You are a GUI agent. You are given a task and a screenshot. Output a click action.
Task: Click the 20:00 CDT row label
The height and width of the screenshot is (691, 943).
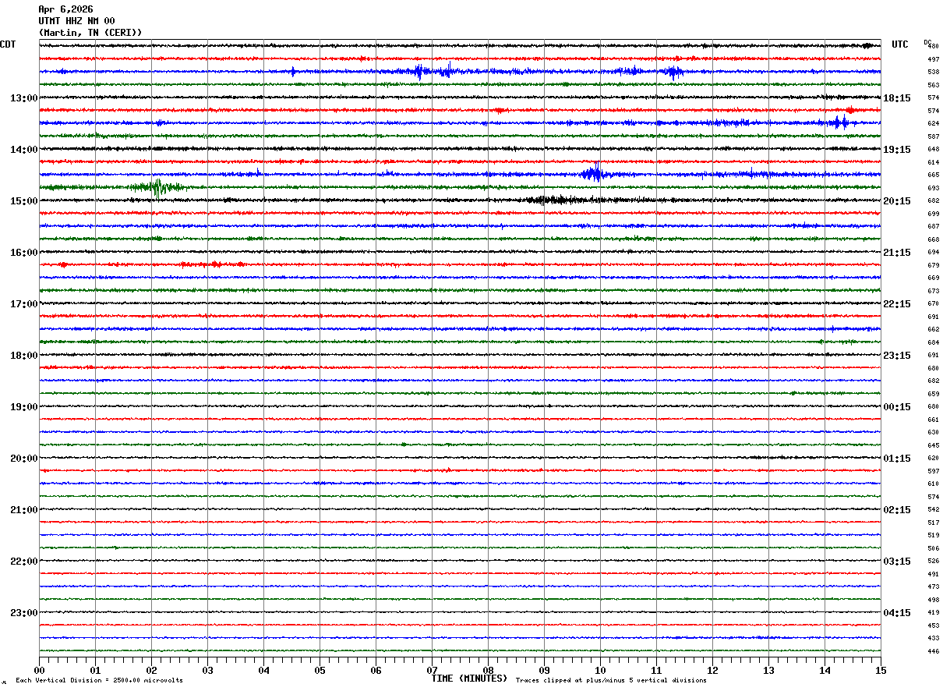[23, 458]
